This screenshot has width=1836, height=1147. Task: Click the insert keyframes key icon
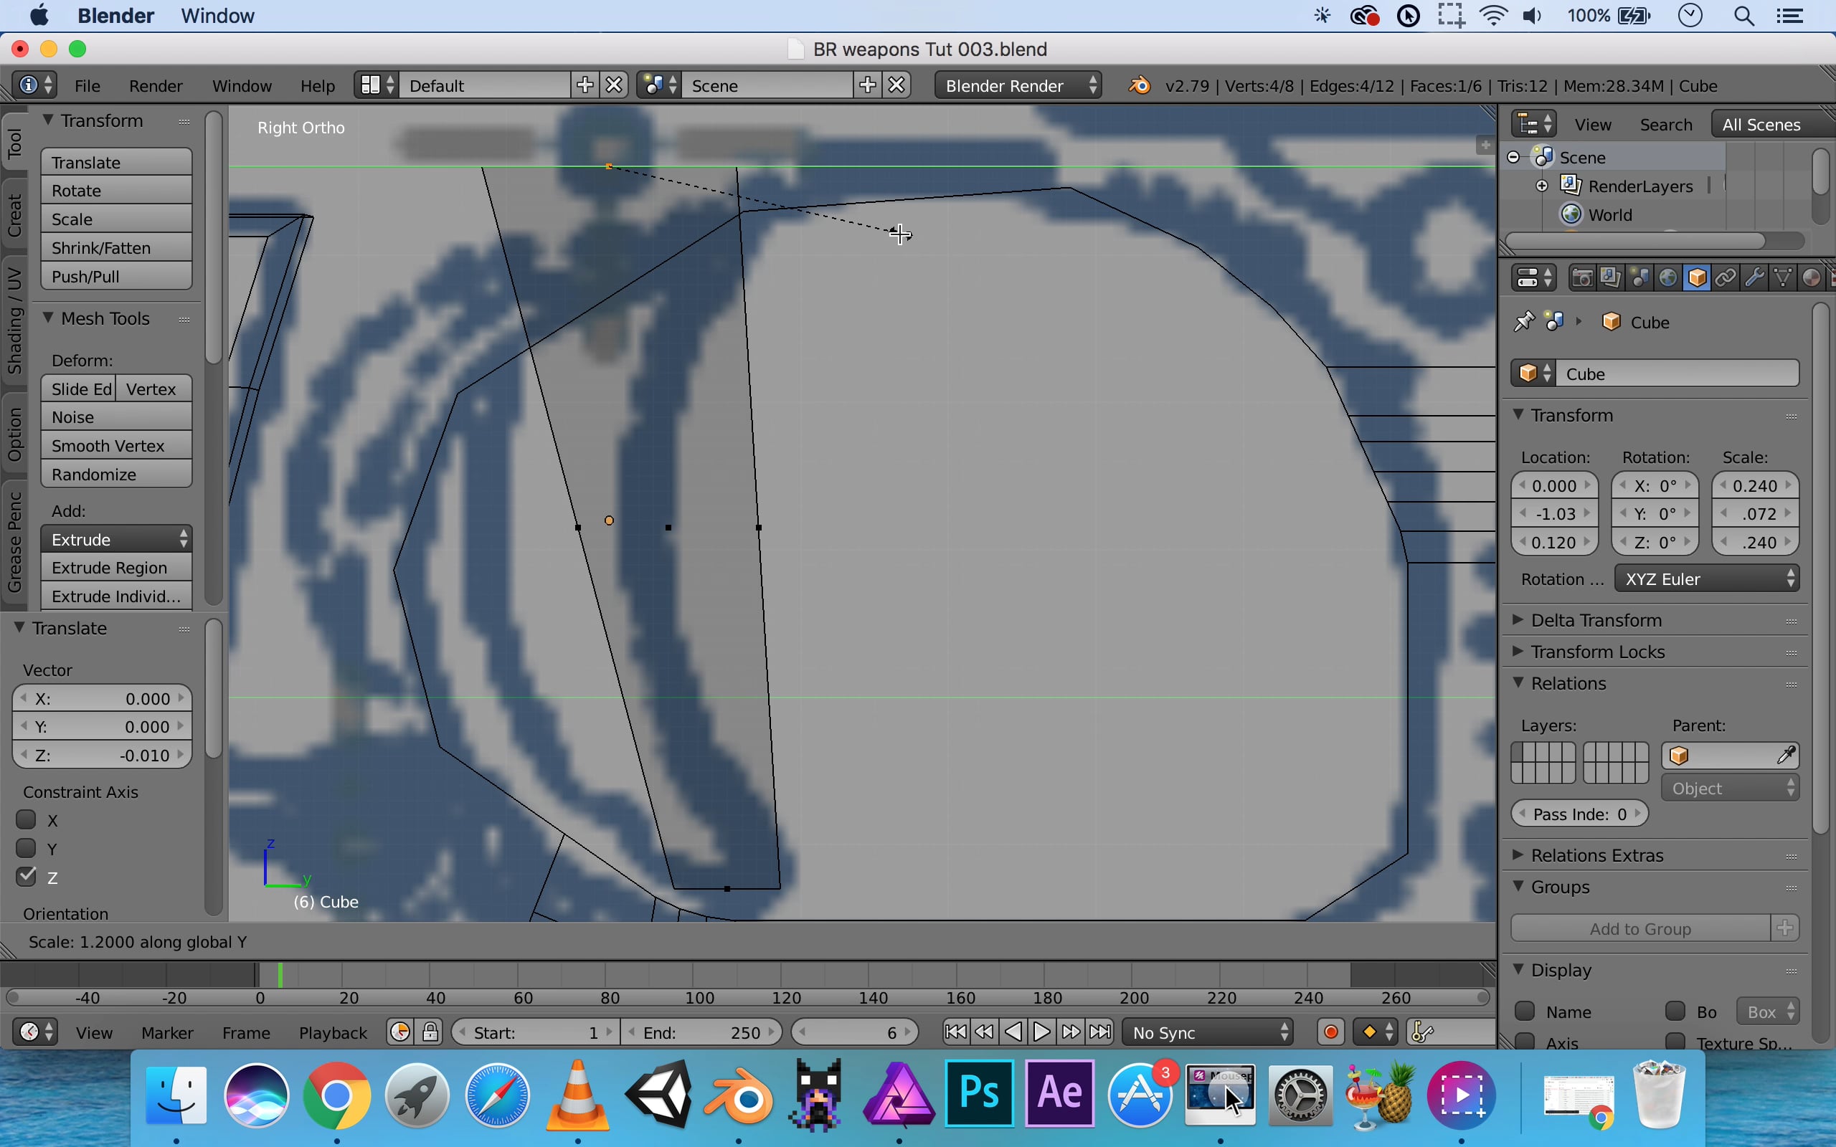click(1422, 1032)
